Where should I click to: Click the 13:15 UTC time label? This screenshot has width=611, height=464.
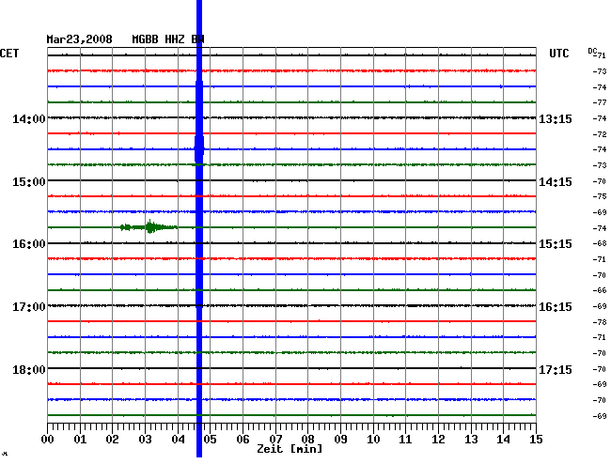tap(556, 118)
